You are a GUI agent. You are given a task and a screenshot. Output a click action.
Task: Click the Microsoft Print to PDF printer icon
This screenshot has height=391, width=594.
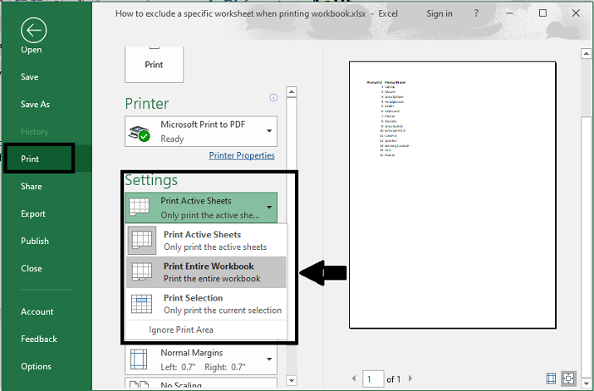point(139,133)
